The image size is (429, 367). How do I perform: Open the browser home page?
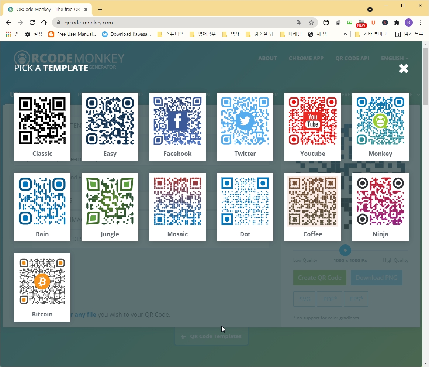44,23
